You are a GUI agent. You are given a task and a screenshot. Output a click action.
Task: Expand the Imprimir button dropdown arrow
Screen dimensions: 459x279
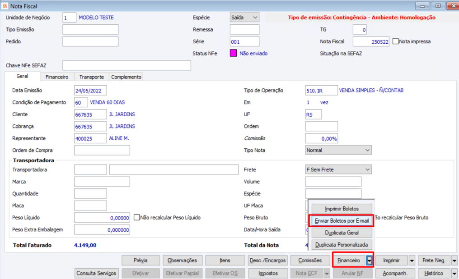tap(412, 261)
